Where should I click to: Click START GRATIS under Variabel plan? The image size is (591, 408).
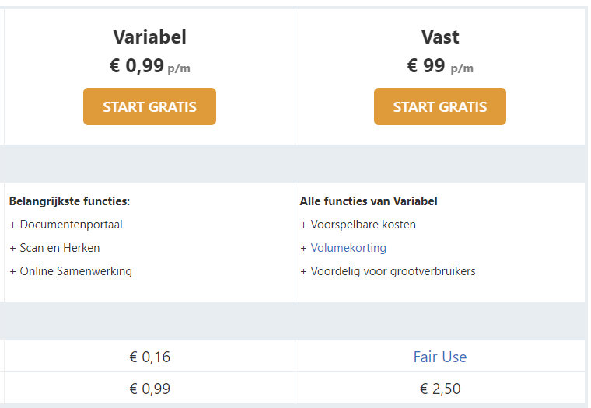pyautogui.click(x=149, y=106)
